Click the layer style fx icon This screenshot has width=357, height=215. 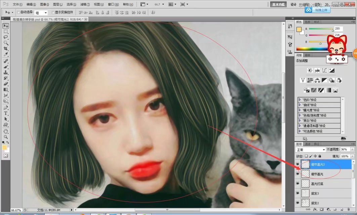click(315, 209)
